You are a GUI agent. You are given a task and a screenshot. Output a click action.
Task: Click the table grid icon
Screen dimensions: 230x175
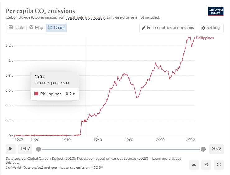point(11,27)
